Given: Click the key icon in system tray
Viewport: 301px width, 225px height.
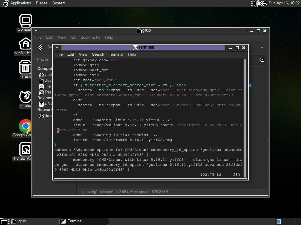Looking at the screenshot, I should pyautogui.click(x=264, y=3).
